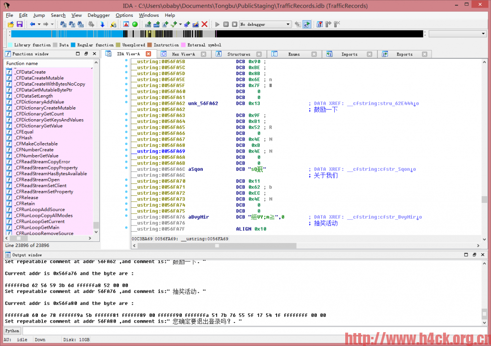Close the Structures tab
This screenshot has width=491, height=346.
(x=258, y=54)
